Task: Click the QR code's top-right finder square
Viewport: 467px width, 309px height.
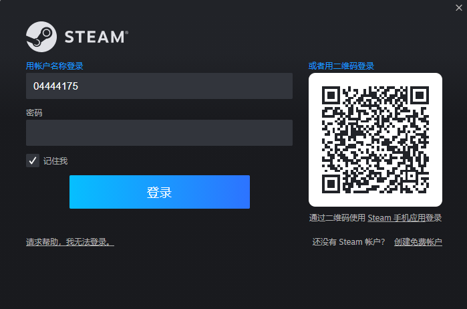Action: tap(420, 95)
